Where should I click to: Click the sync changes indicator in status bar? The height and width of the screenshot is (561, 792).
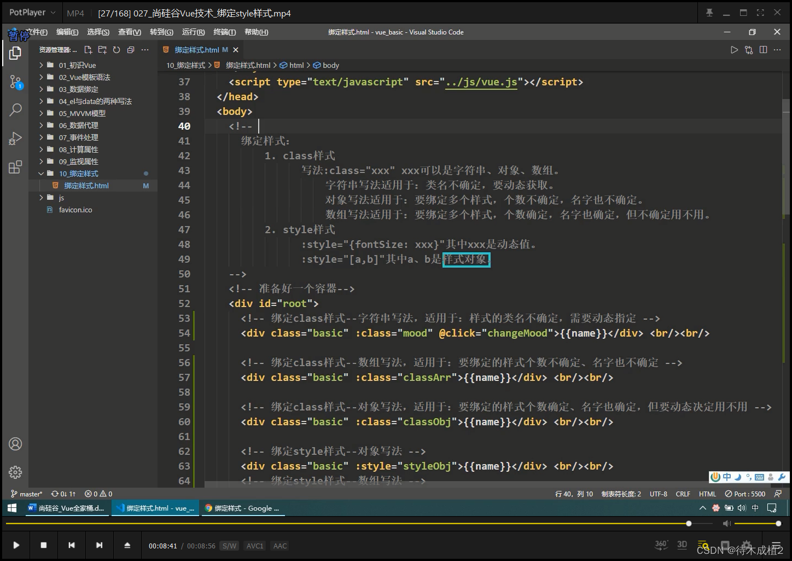point(63,494)
